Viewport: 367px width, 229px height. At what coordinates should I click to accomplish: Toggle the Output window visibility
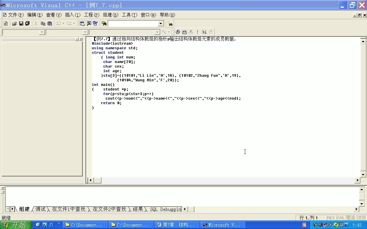[89, 23]
